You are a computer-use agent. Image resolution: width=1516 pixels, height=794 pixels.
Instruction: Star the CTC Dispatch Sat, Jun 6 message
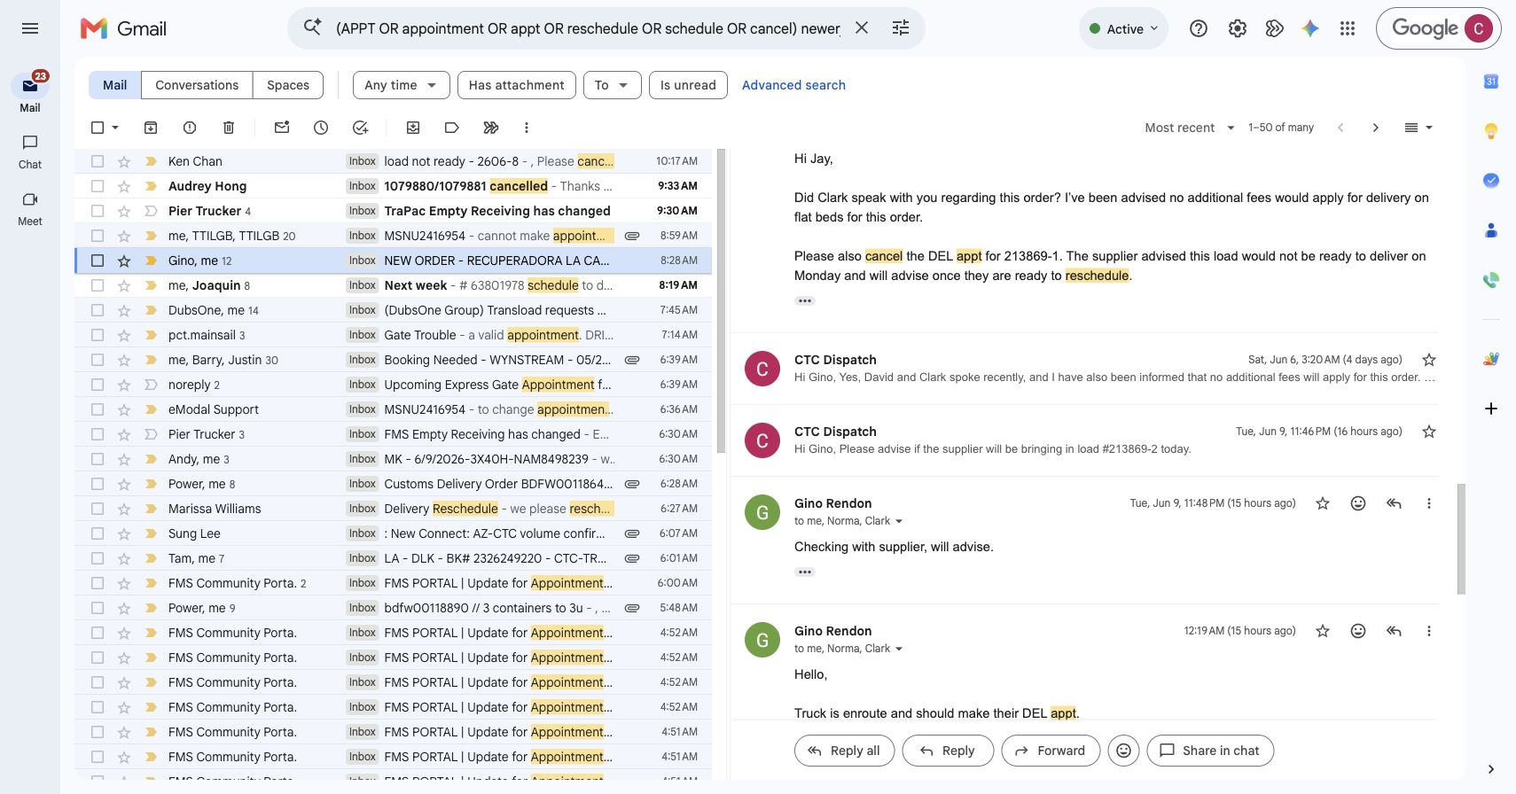click(x=1429, y=360)
